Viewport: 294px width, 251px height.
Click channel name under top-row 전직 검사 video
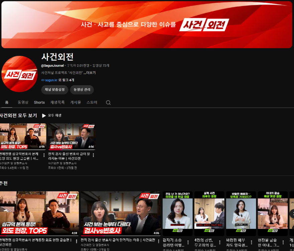62,163
